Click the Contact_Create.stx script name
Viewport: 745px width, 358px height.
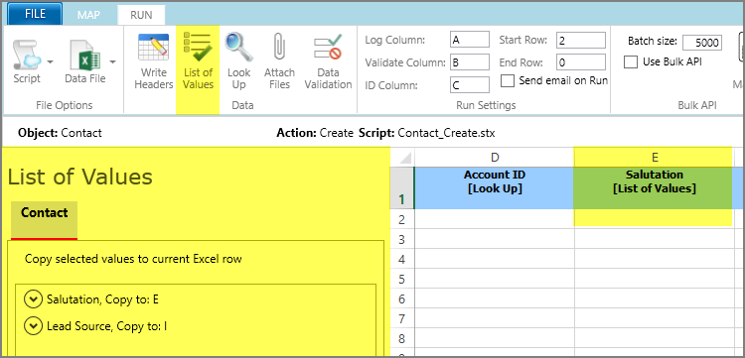(446, 133)
